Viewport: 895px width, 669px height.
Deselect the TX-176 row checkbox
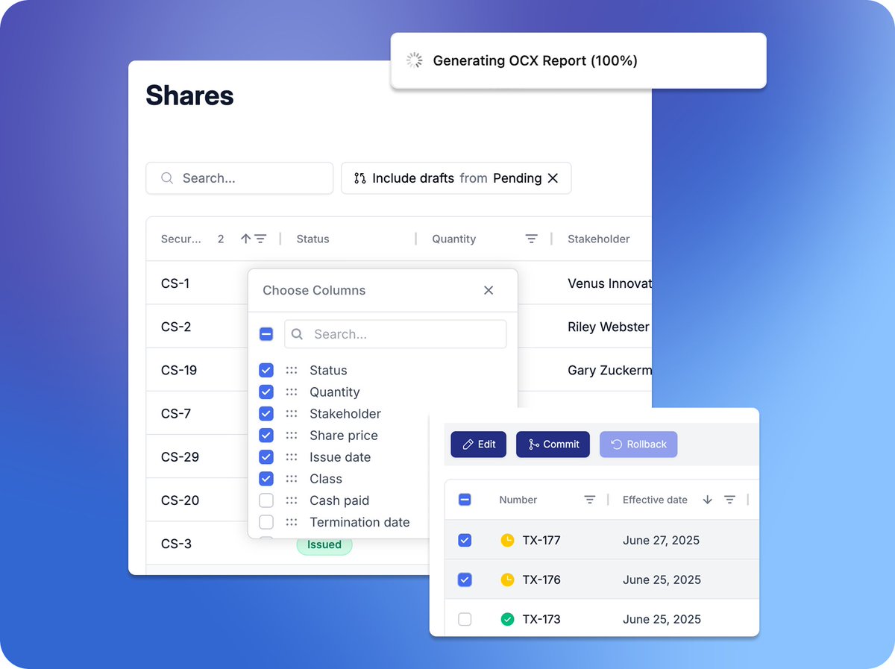[x=465, y=580]
